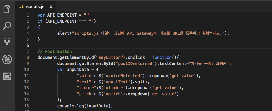Click the alert call on line 4

click(63, 33)
